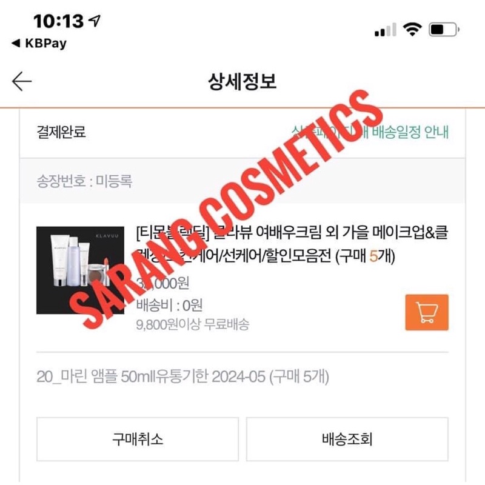This screenshot has width=485, height=485.
Task: Tap the back arrow beside 상세정보
Action: tap(22, 81)
